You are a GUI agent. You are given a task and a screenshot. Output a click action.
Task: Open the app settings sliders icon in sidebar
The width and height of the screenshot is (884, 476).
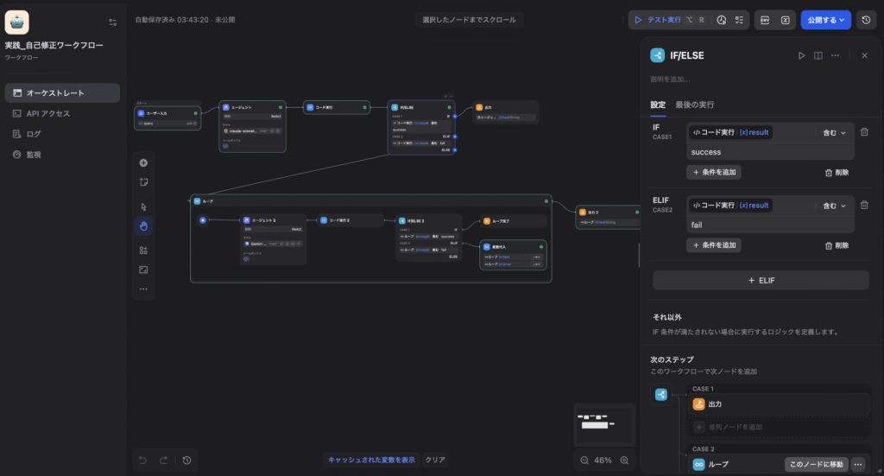113,22
